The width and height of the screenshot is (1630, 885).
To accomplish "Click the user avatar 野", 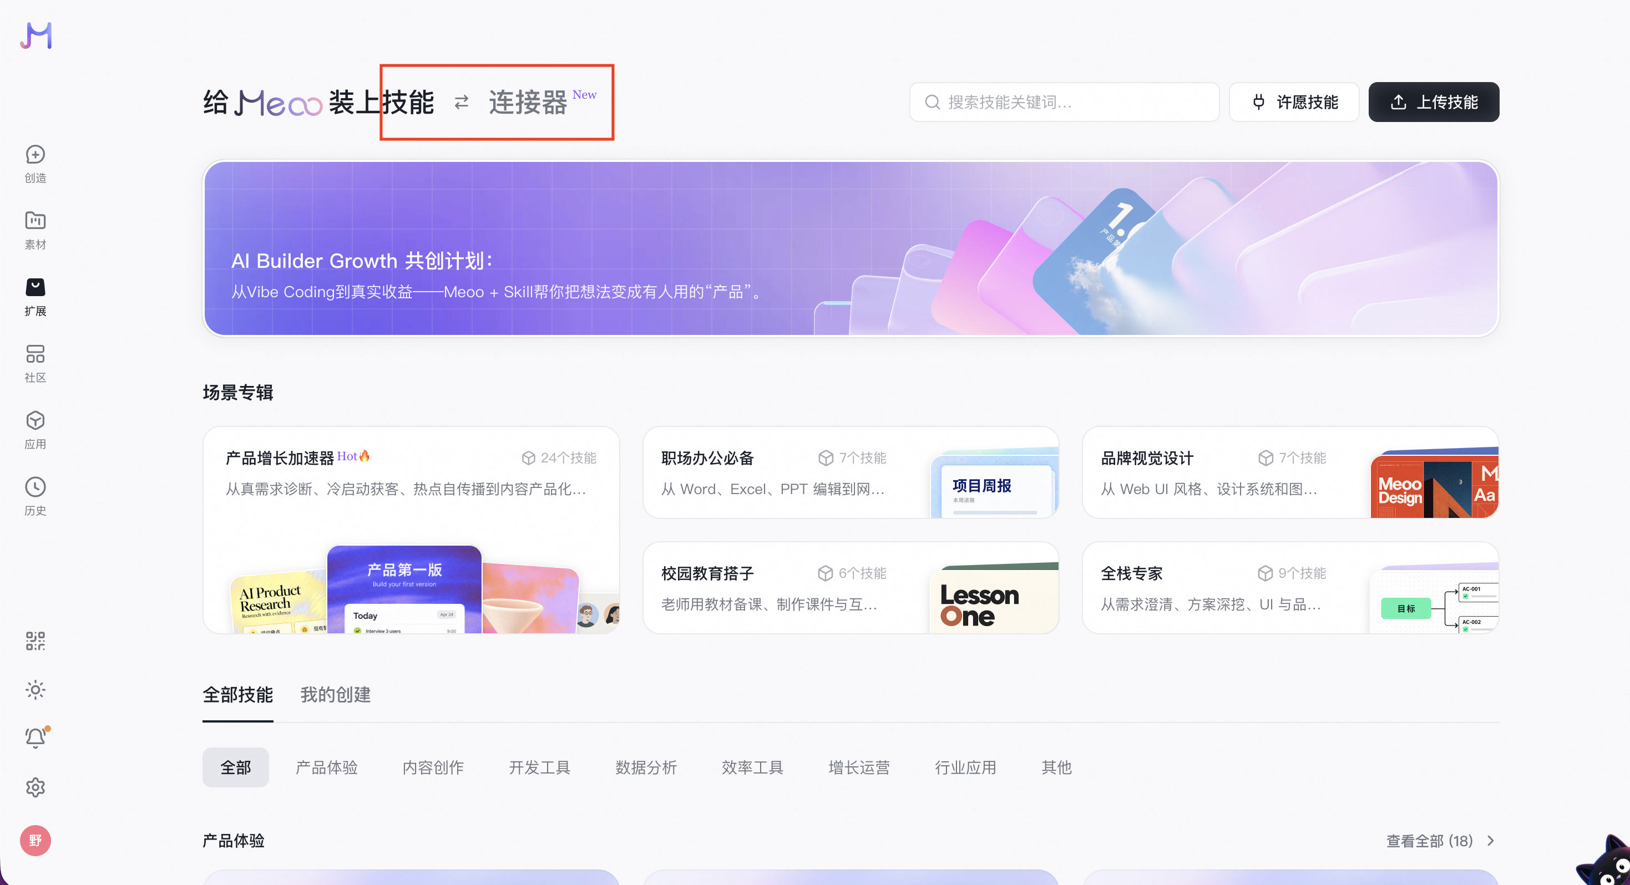I will click(36, 841).
